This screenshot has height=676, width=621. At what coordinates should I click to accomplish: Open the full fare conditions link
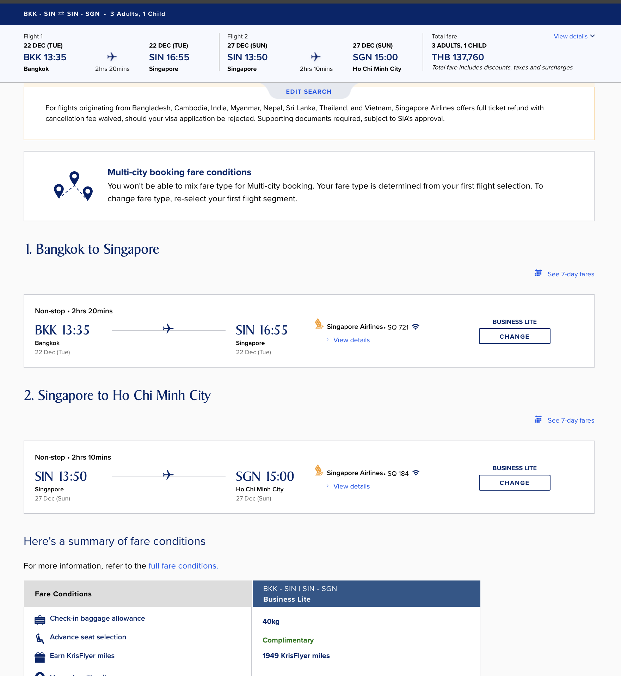(x=183, y=566)
